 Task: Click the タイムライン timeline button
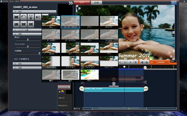65,106
